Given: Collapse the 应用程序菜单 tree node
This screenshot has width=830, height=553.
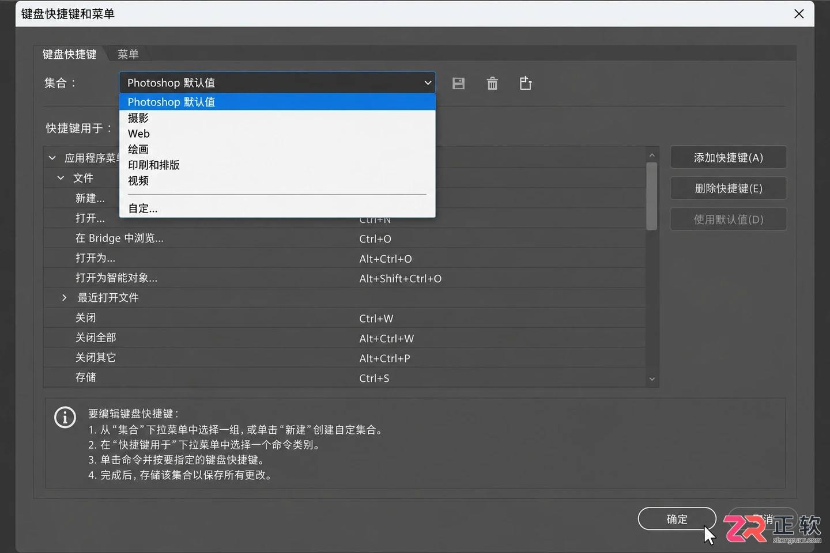Looking at the screenshot, I should pos(52,158).
